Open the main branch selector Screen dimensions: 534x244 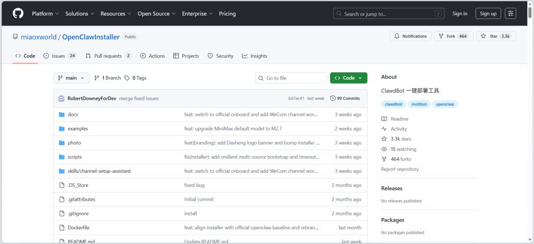pos(71,78)
